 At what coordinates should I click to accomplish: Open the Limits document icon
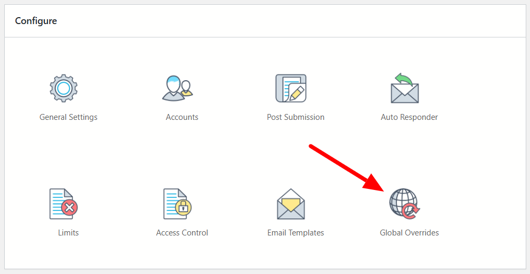click(63, 204)
